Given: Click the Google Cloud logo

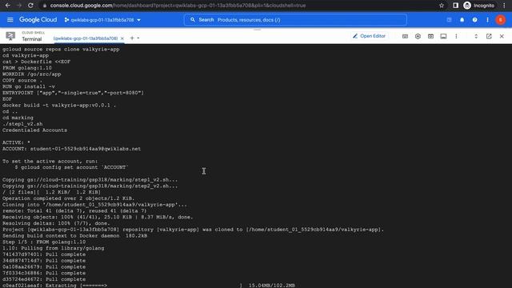Looking at the screenshot, I should coord(38,20).
